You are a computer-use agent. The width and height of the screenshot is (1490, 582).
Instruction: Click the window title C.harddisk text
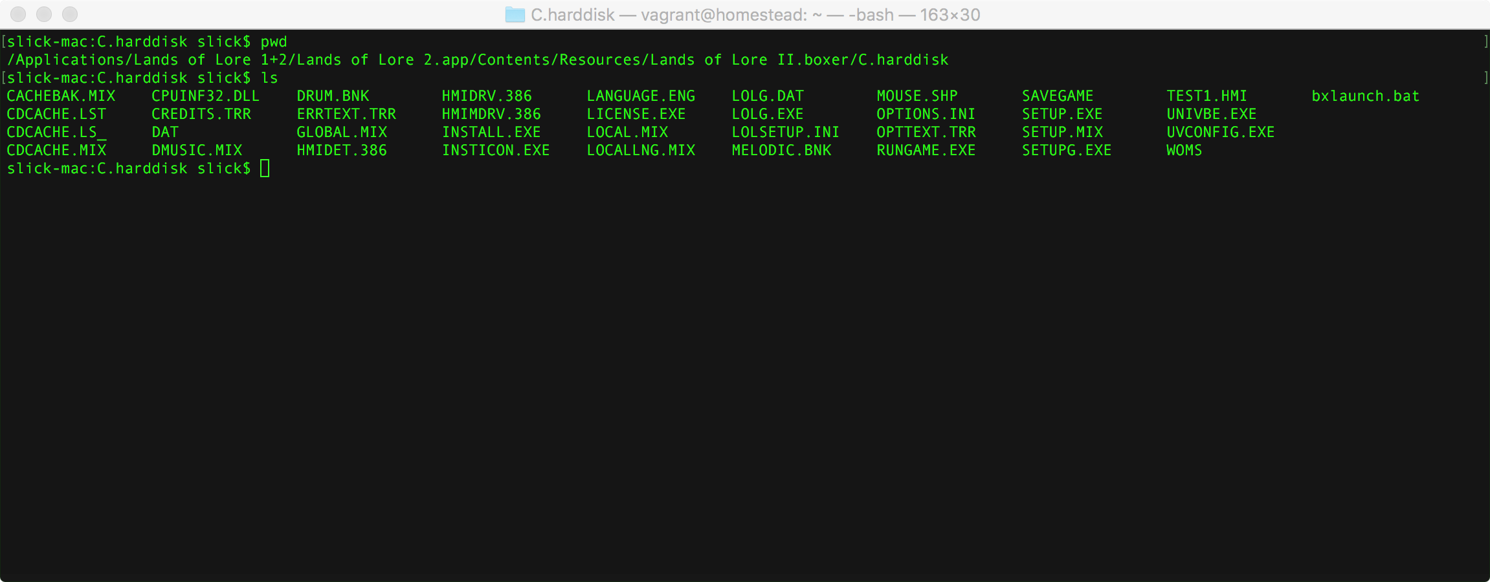tap(572, 15)
